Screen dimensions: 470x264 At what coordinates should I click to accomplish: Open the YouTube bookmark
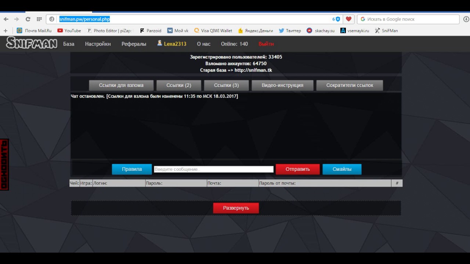click(x=69, y=31)
